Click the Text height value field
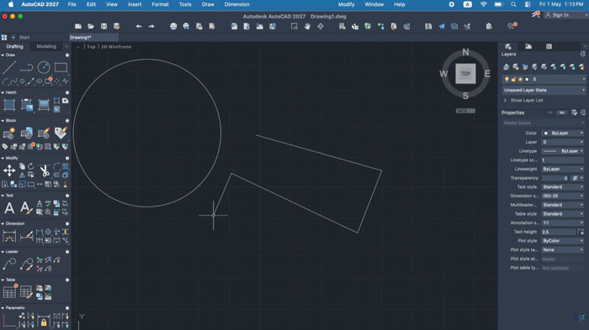Screen dimensions: 589x330 point(559,232)
